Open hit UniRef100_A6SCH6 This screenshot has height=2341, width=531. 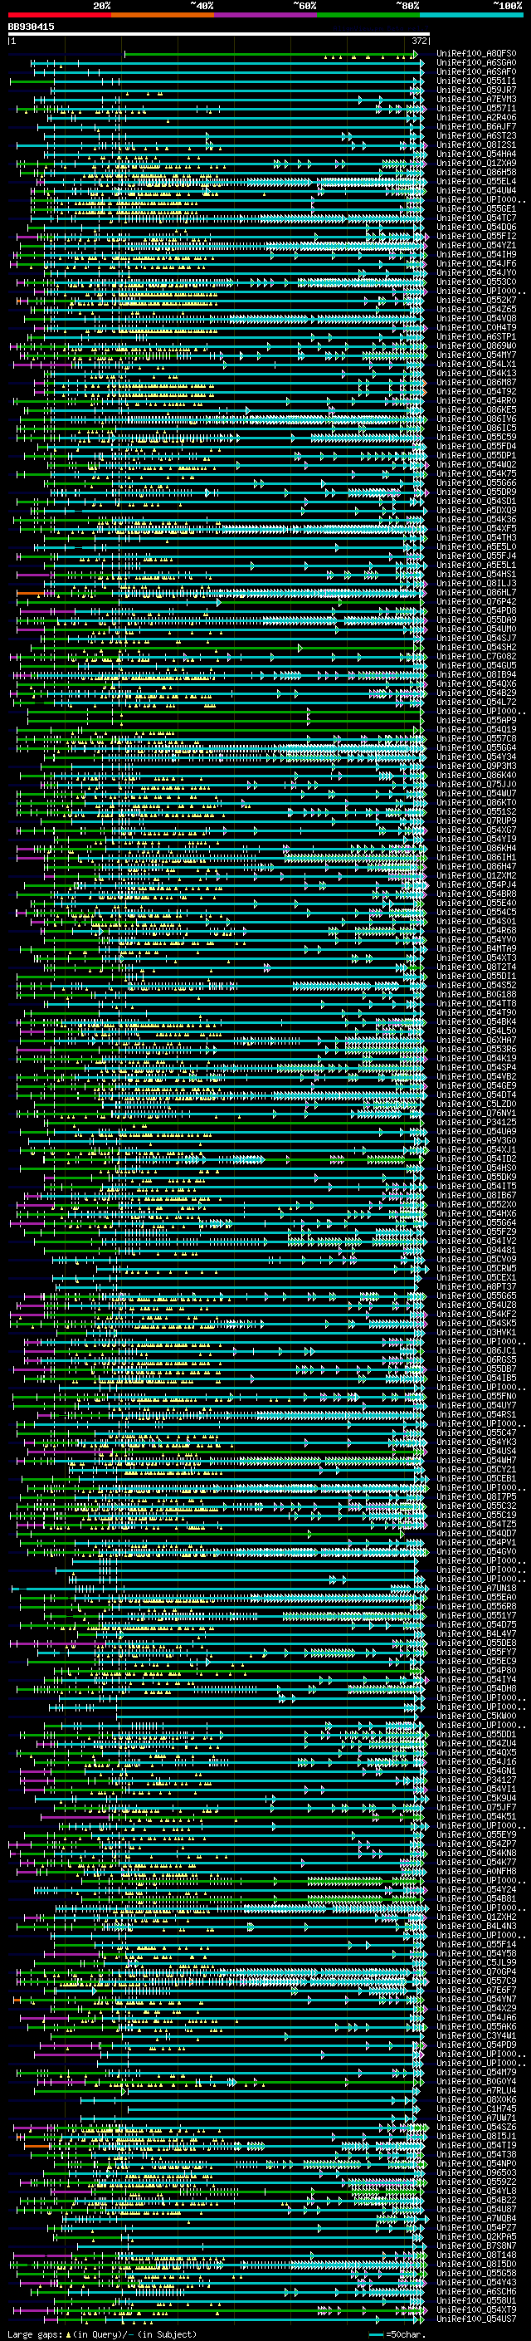point(475,2291)
